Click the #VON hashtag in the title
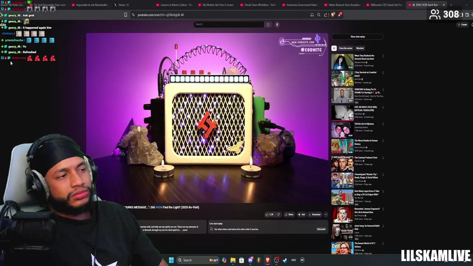The image size is (473, 266). tap(159, 207)
